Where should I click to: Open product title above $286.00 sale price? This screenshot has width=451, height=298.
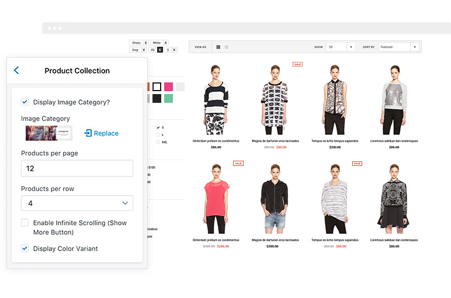pyautogui.click(x=216, y=240)
